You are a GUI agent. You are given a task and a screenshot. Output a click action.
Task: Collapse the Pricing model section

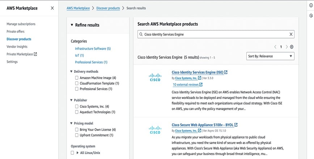(x=71, y=123)
